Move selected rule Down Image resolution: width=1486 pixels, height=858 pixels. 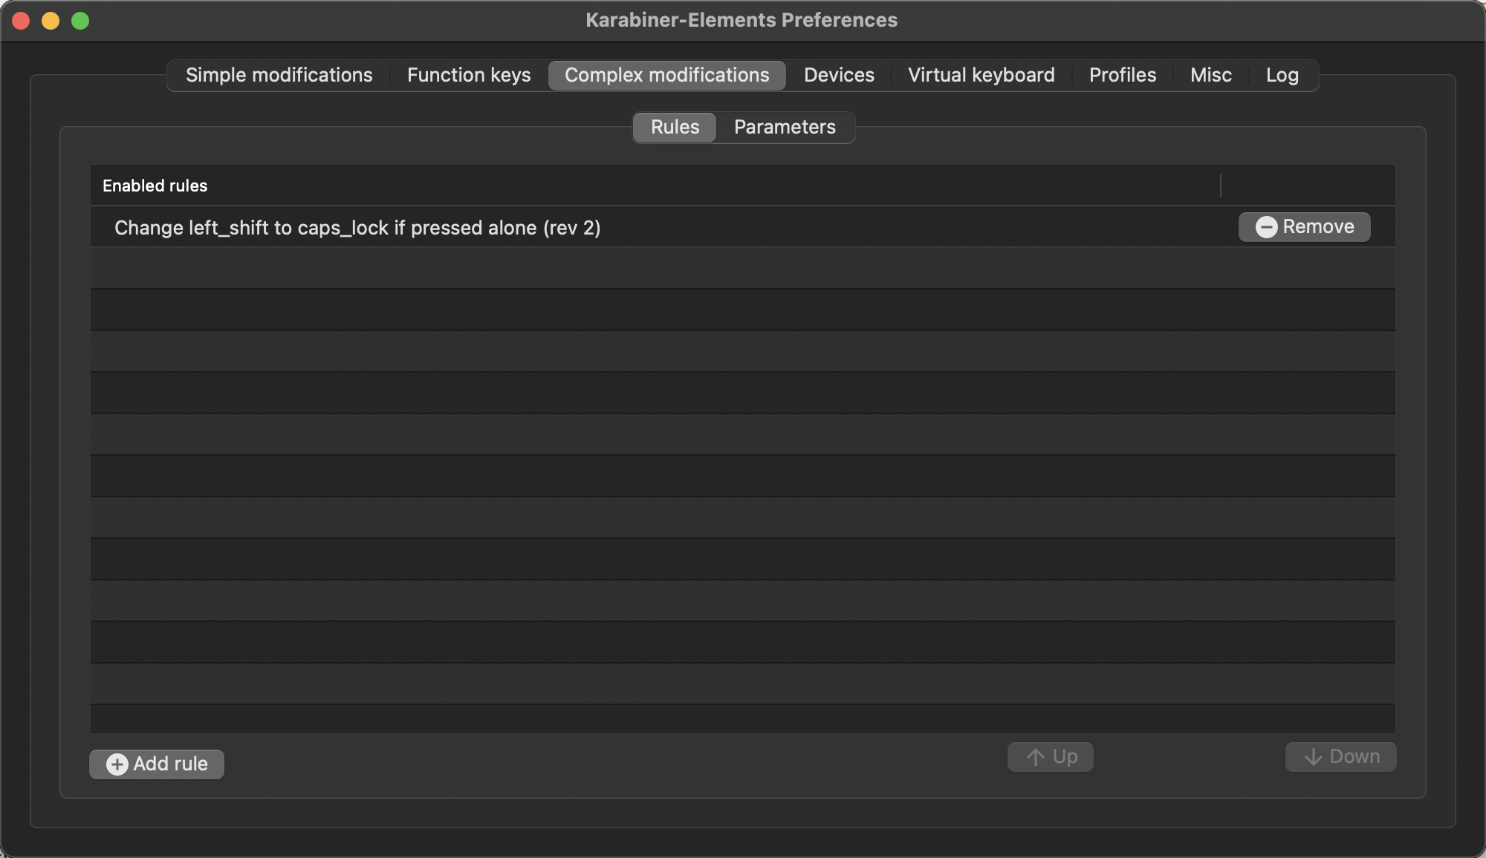[x=1341, y=757]
